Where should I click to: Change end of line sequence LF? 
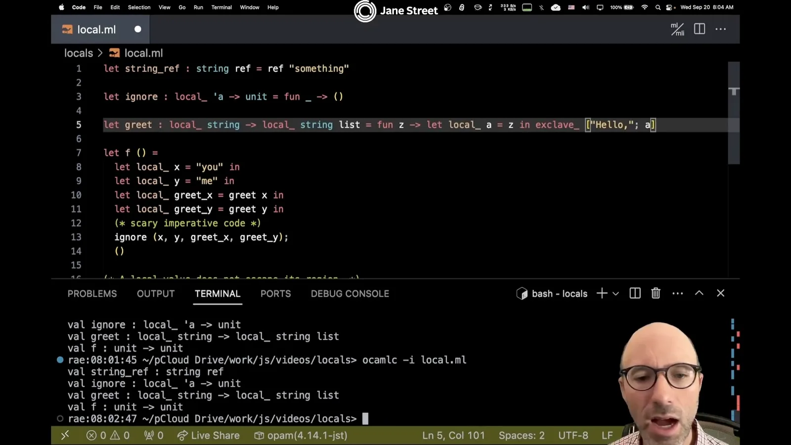(x=607, y=436)
